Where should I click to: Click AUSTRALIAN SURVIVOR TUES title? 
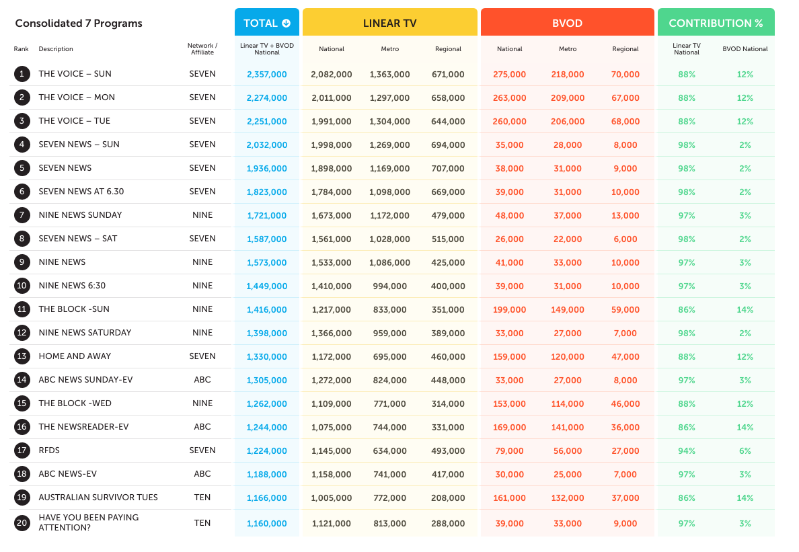coord(98,498)
